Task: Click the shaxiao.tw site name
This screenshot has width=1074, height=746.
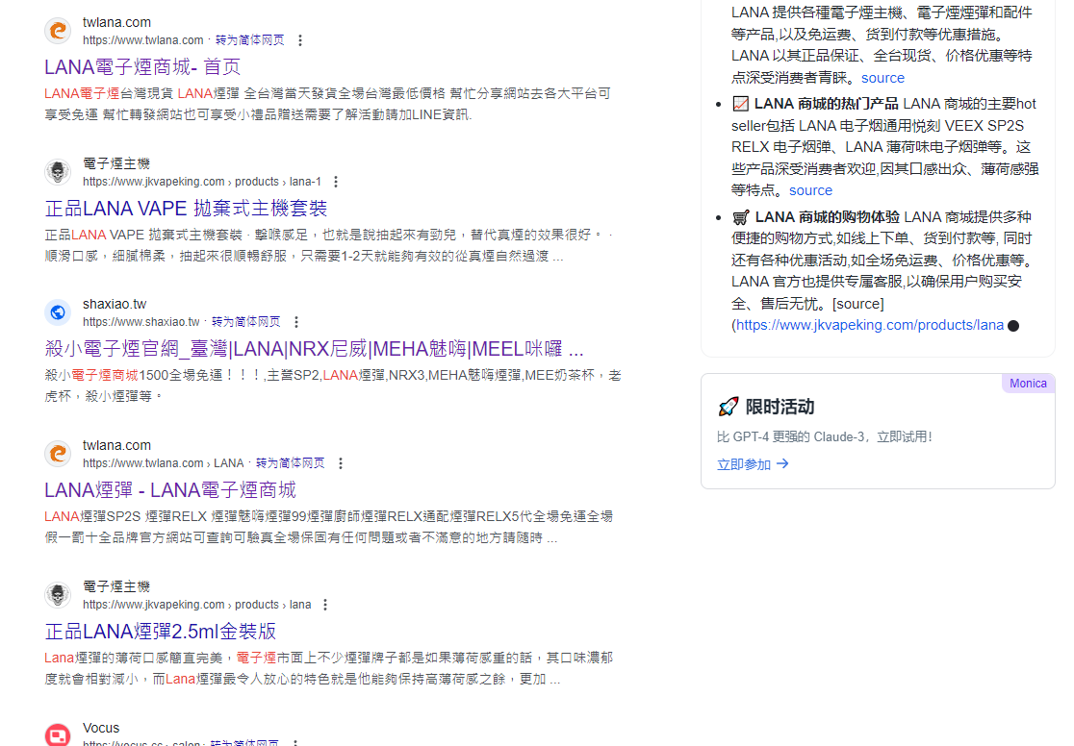Action: [115, 304]
